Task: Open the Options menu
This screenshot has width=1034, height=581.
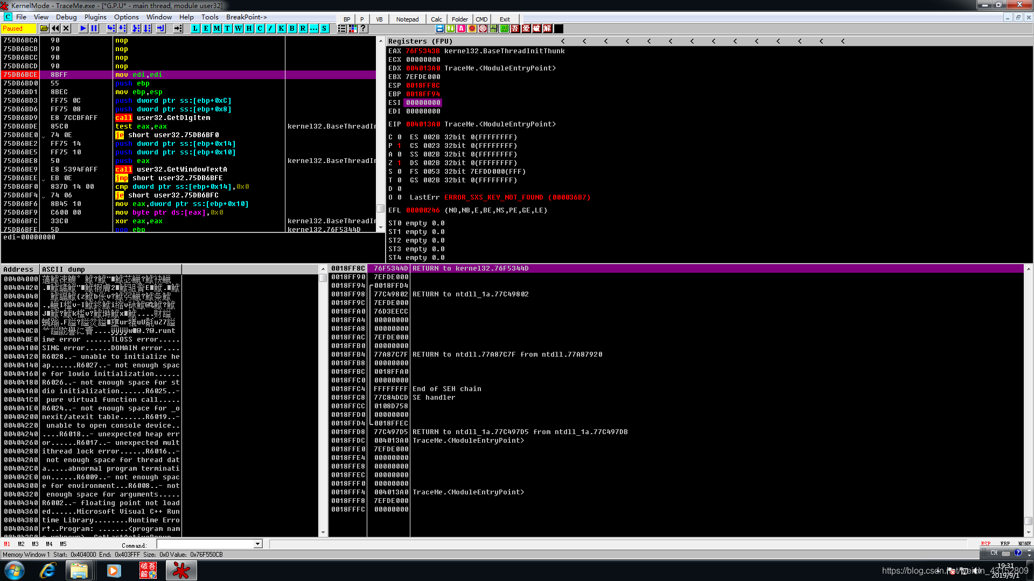Action: tap(127, 17)
